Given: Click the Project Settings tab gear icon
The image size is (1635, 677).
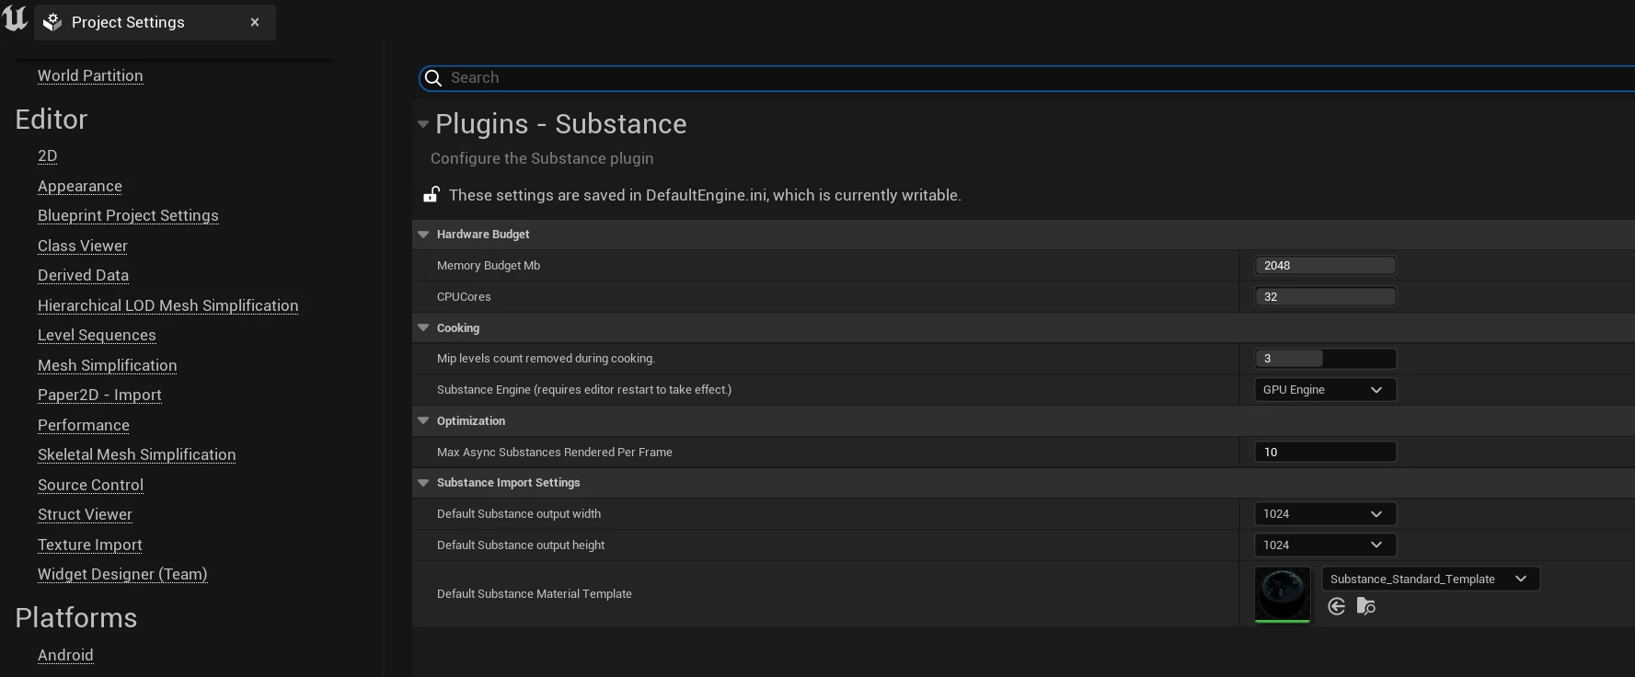Looking at the screenshot, I should (52, 22).
